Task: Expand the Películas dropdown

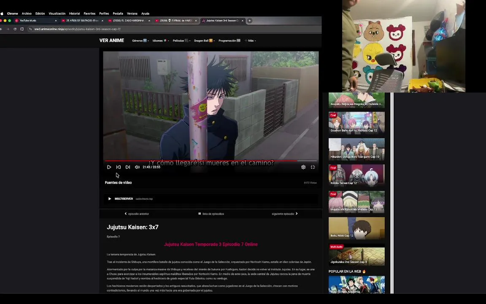Action: coord(181,41)
